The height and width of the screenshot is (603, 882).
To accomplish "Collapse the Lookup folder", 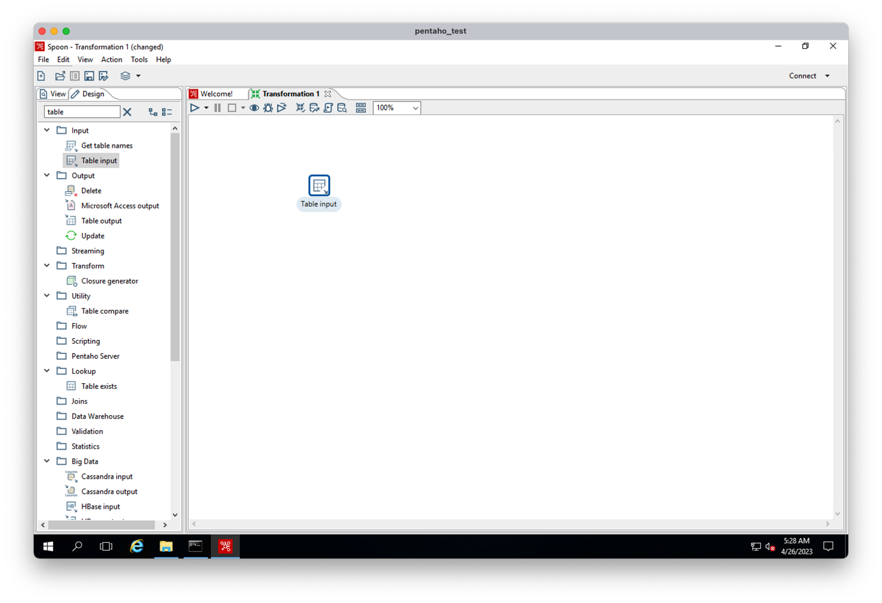I will pos(47,371).
